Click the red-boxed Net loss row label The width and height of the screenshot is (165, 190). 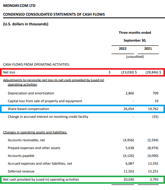(x=9, y=72)
